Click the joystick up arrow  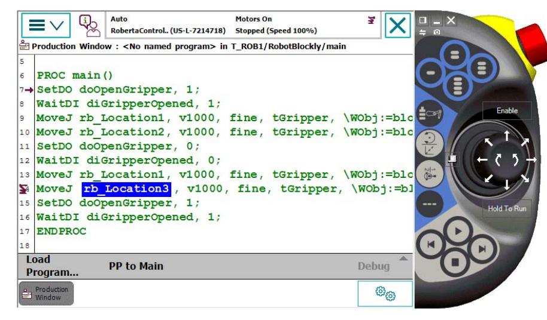click(x=506, y=136)
